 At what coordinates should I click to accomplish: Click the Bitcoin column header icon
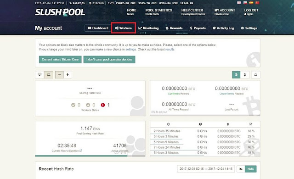pyautogui.click(x=228, y=124)
